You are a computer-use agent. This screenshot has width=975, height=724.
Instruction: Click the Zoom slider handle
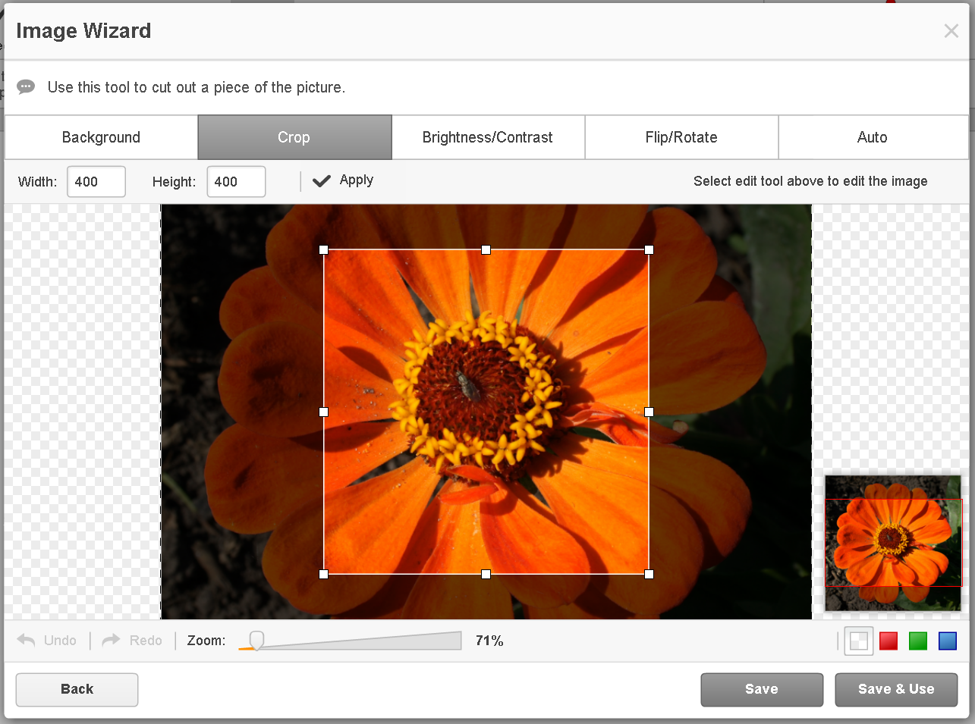[x=255, y=640]
